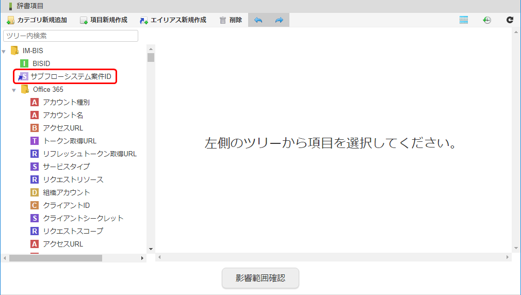The height and width of the screenshot is (295, 521).
Task: Click the refresh reload icon
Action: click(510, 20)
